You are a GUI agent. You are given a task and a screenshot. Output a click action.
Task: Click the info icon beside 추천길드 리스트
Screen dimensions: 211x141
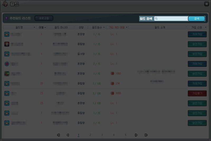tap(7, 18)
